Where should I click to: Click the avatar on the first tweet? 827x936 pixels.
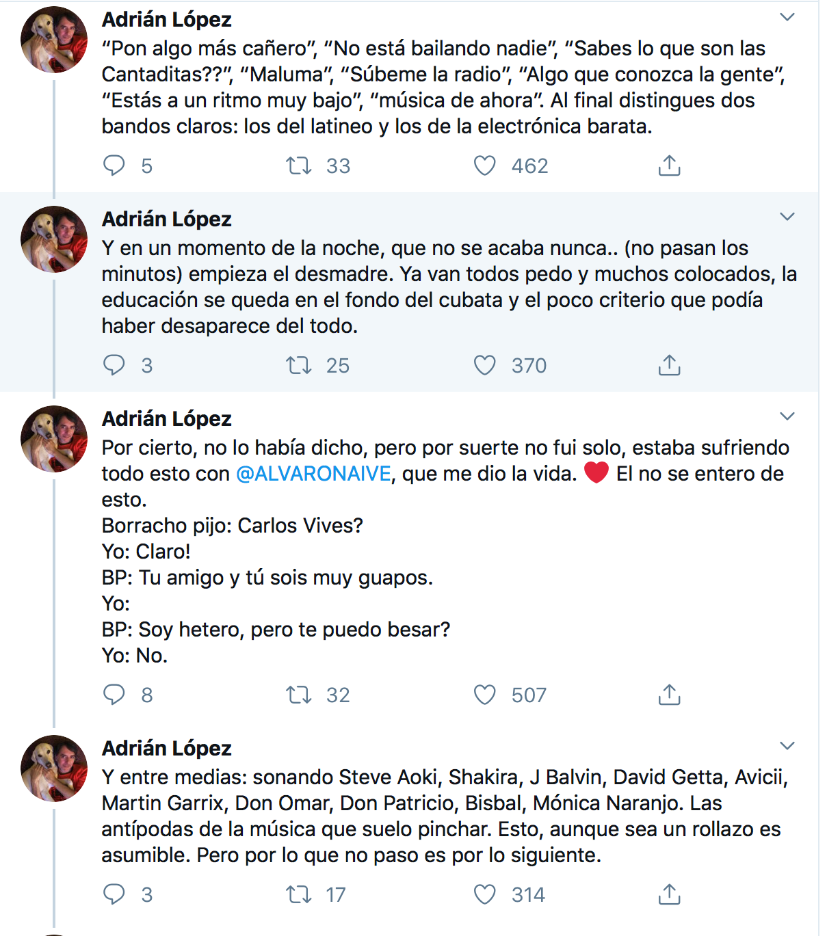point(54,39)
